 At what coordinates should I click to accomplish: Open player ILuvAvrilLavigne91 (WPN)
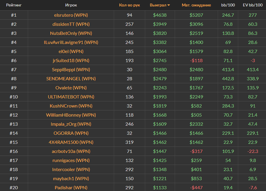71,43
